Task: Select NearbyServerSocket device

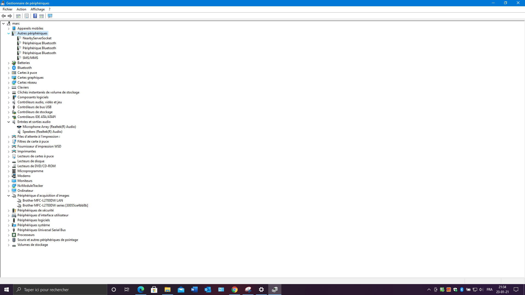Action: (x=37, y=38)
